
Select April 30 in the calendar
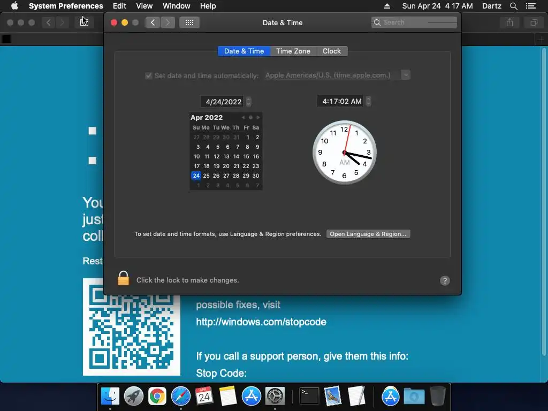tap(256, 176)
